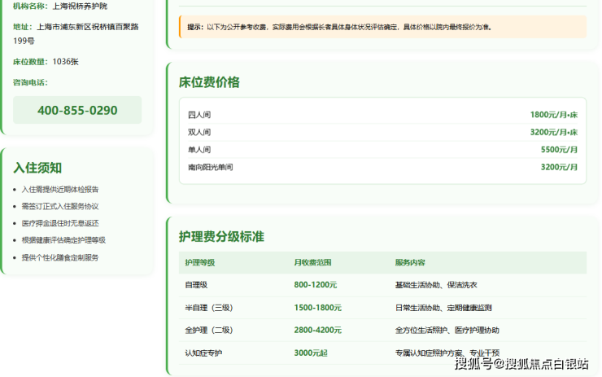Click the 咨询电话 label
Viewport: 602px width, 377px height.
[30, 82]
